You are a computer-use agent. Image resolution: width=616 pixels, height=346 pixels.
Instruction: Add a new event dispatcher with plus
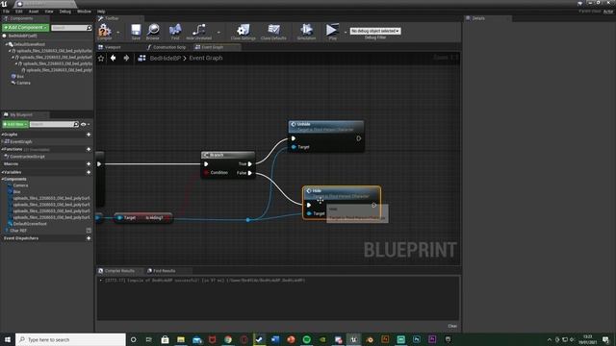89,238
